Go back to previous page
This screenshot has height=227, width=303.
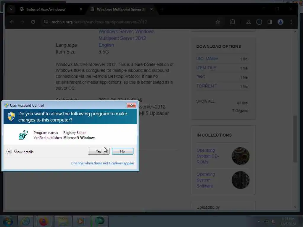pos(12,22)
